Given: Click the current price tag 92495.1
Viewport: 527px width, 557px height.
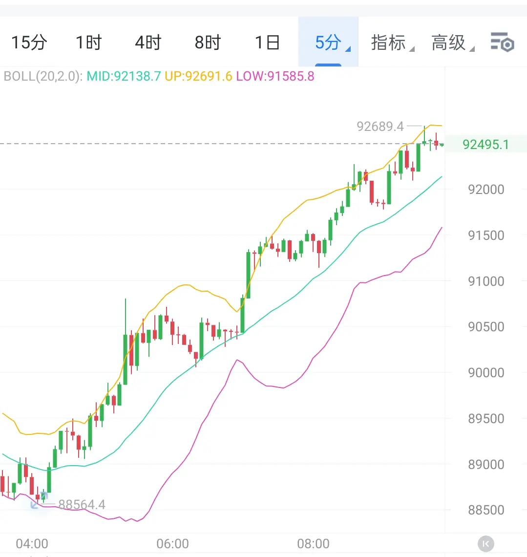Looking at the screenshot, I should (485, 144).
